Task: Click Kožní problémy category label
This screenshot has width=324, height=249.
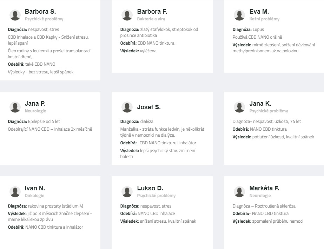Action: 264,19
